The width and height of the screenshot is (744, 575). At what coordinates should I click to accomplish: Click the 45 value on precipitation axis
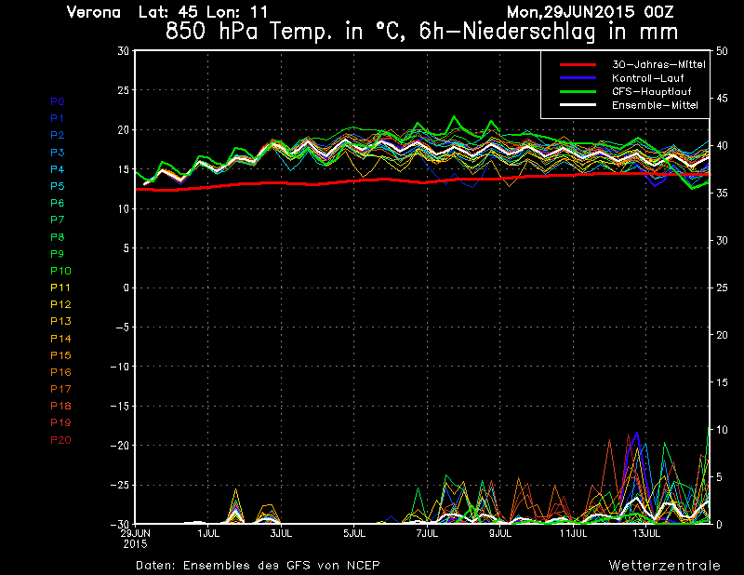(722, 99)
